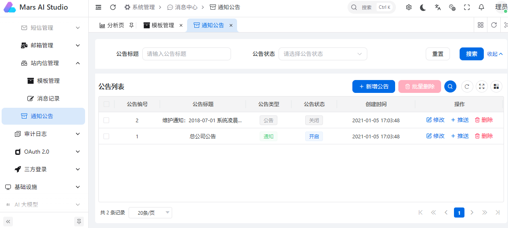Expand AI 大模型 menu
508x228 pixels.
coord(44,205)
